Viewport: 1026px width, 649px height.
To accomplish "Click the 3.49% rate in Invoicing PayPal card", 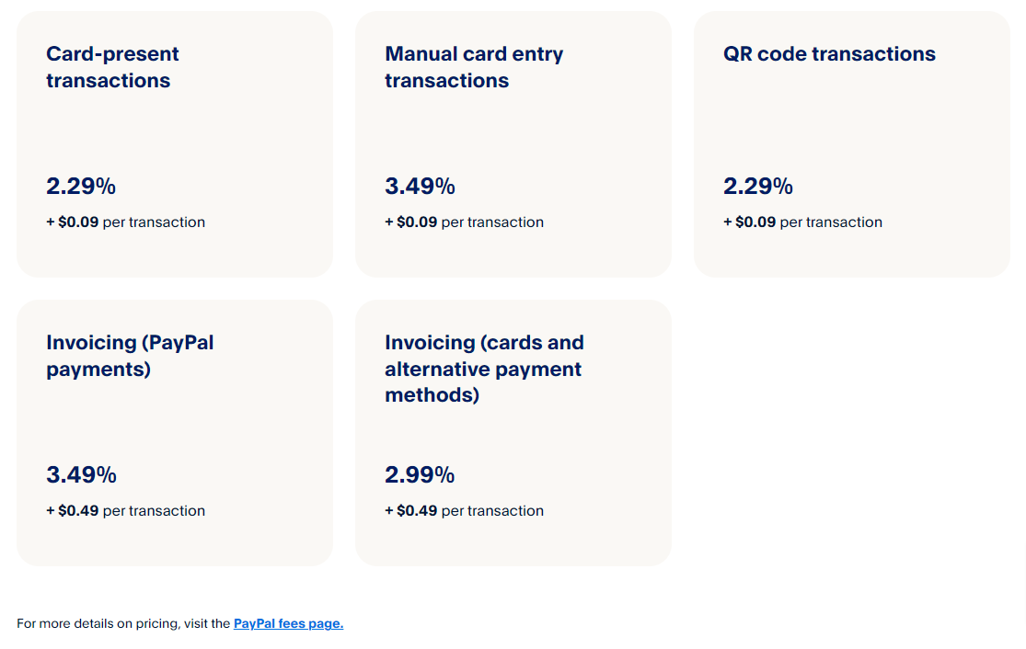I will (x=81, y=475).
